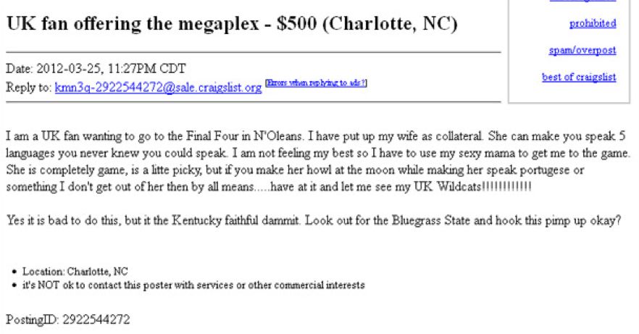The image size is (639, 334).
Task: Click the 'it's NOT ok to contact' notice
Action: pyautogui.click(x=193, y=285)
